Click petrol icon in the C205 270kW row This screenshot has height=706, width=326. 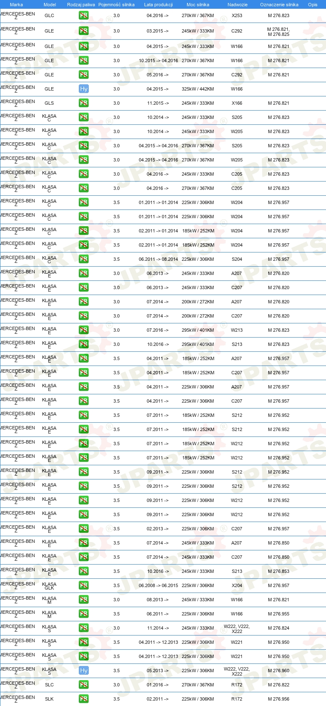84,188
